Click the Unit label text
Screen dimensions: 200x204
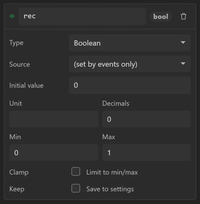[x=16, y=104]
